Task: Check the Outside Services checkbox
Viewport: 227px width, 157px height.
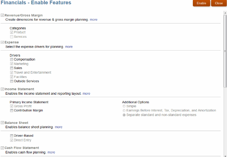Action: coord(12,81)
